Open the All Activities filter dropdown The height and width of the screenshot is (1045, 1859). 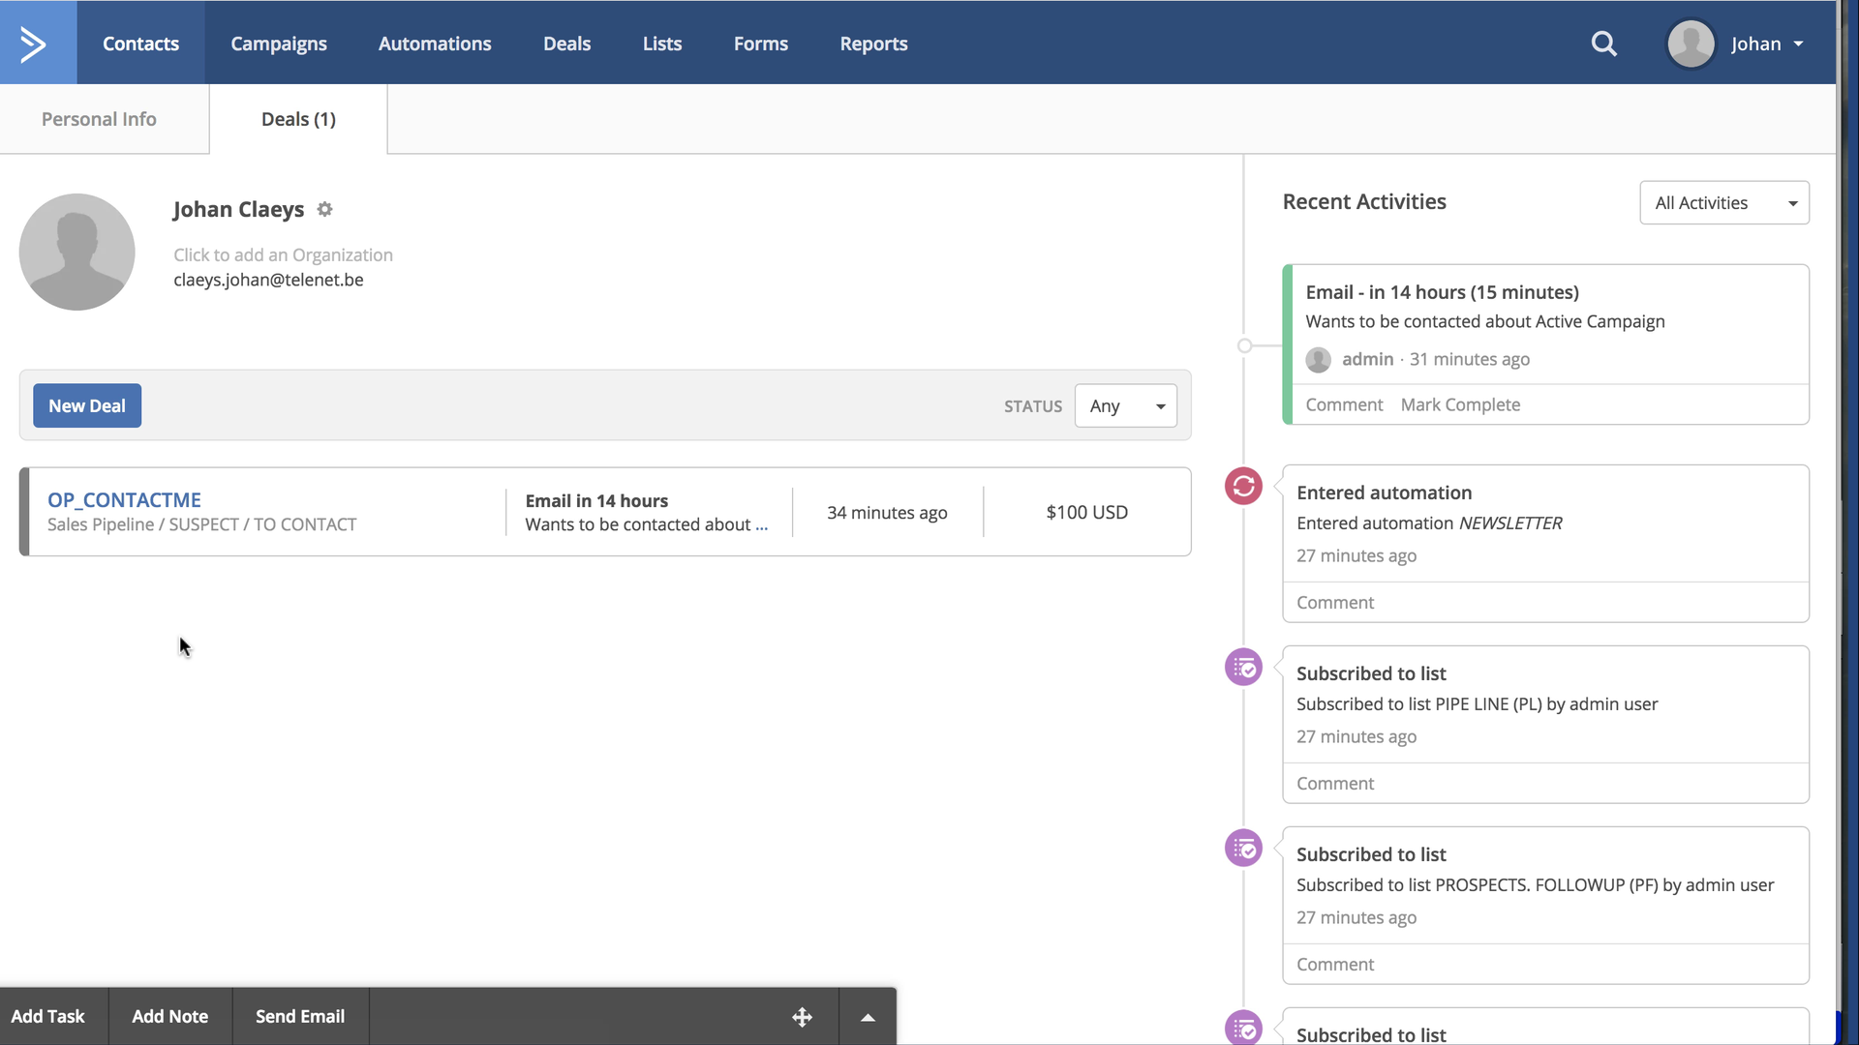point(1724,203)
